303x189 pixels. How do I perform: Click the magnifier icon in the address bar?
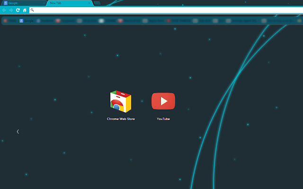tap(32, 10)
